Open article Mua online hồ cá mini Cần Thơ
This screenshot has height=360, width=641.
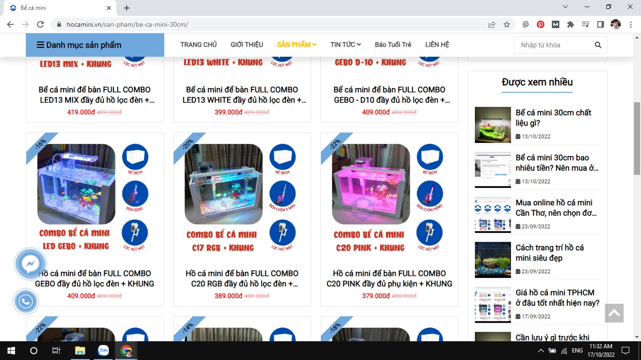556,208
